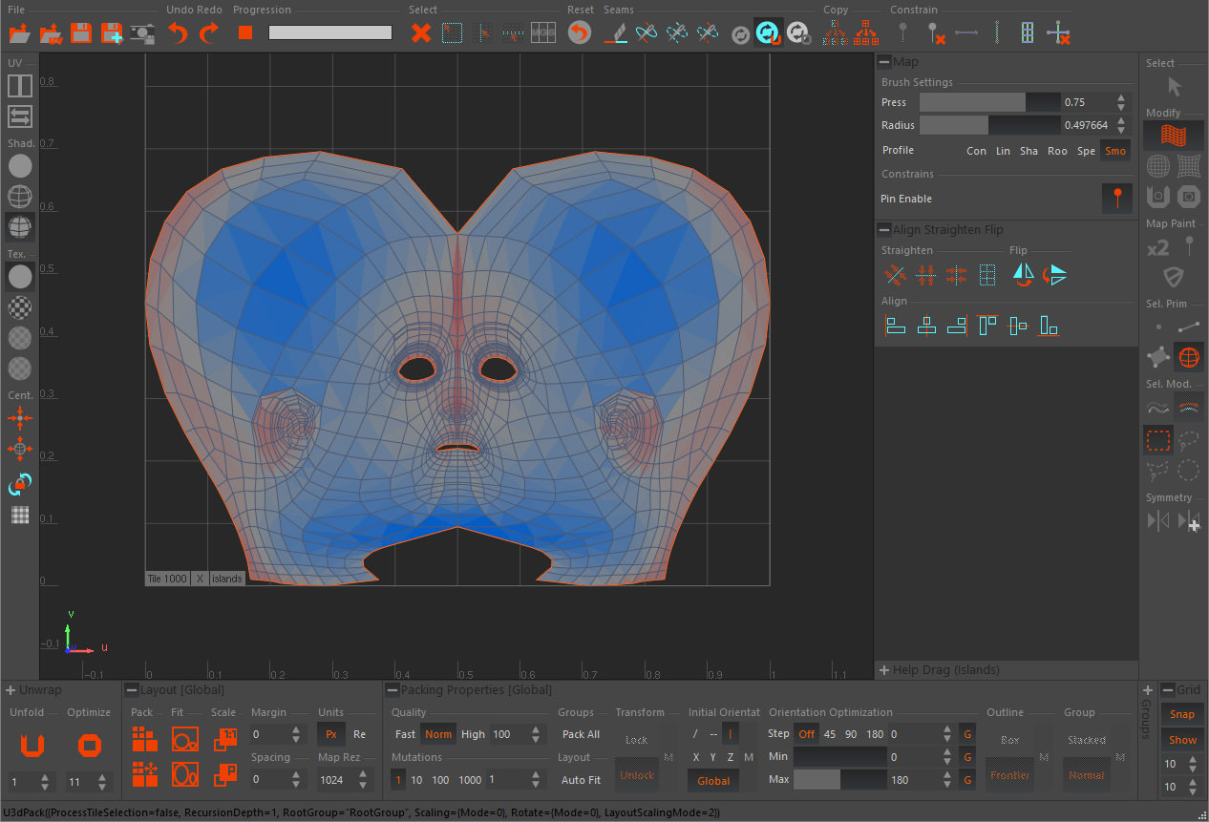Click the Optimize icon in Unwrap panel
Screen dimensions: 1209x822
(90, 745)
